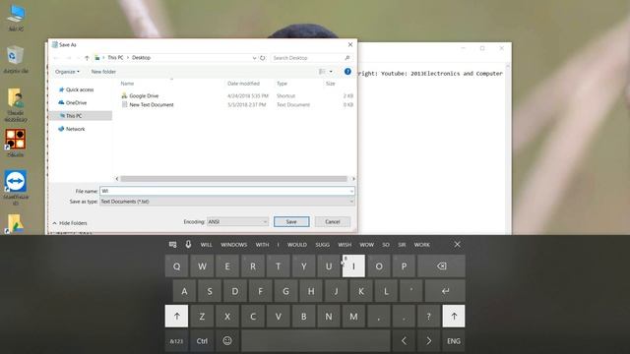Click This PC in the address breadcrumb
Image resolution: width=630 pixels, height=354 pixels.
(x=115, y=58)
